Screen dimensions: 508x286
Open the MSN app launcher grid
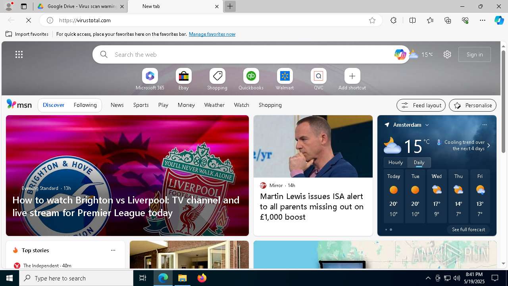pyautogui.click(x=19, y=54)
